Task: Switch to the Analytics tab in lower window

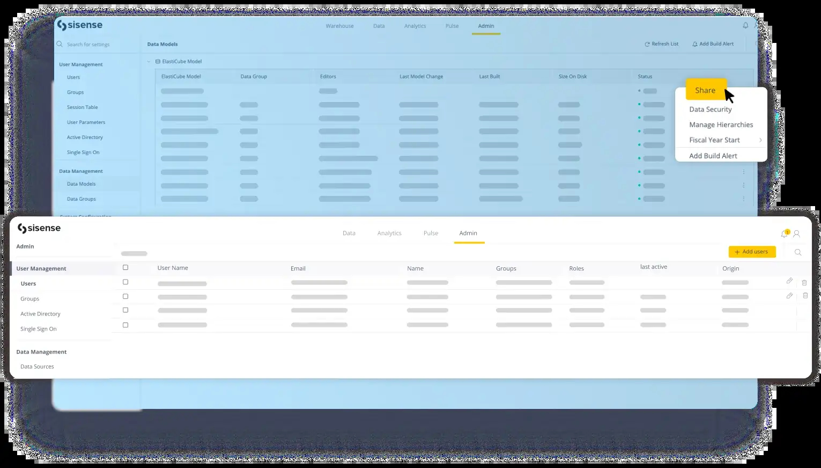Action: [x=389, y=233]
